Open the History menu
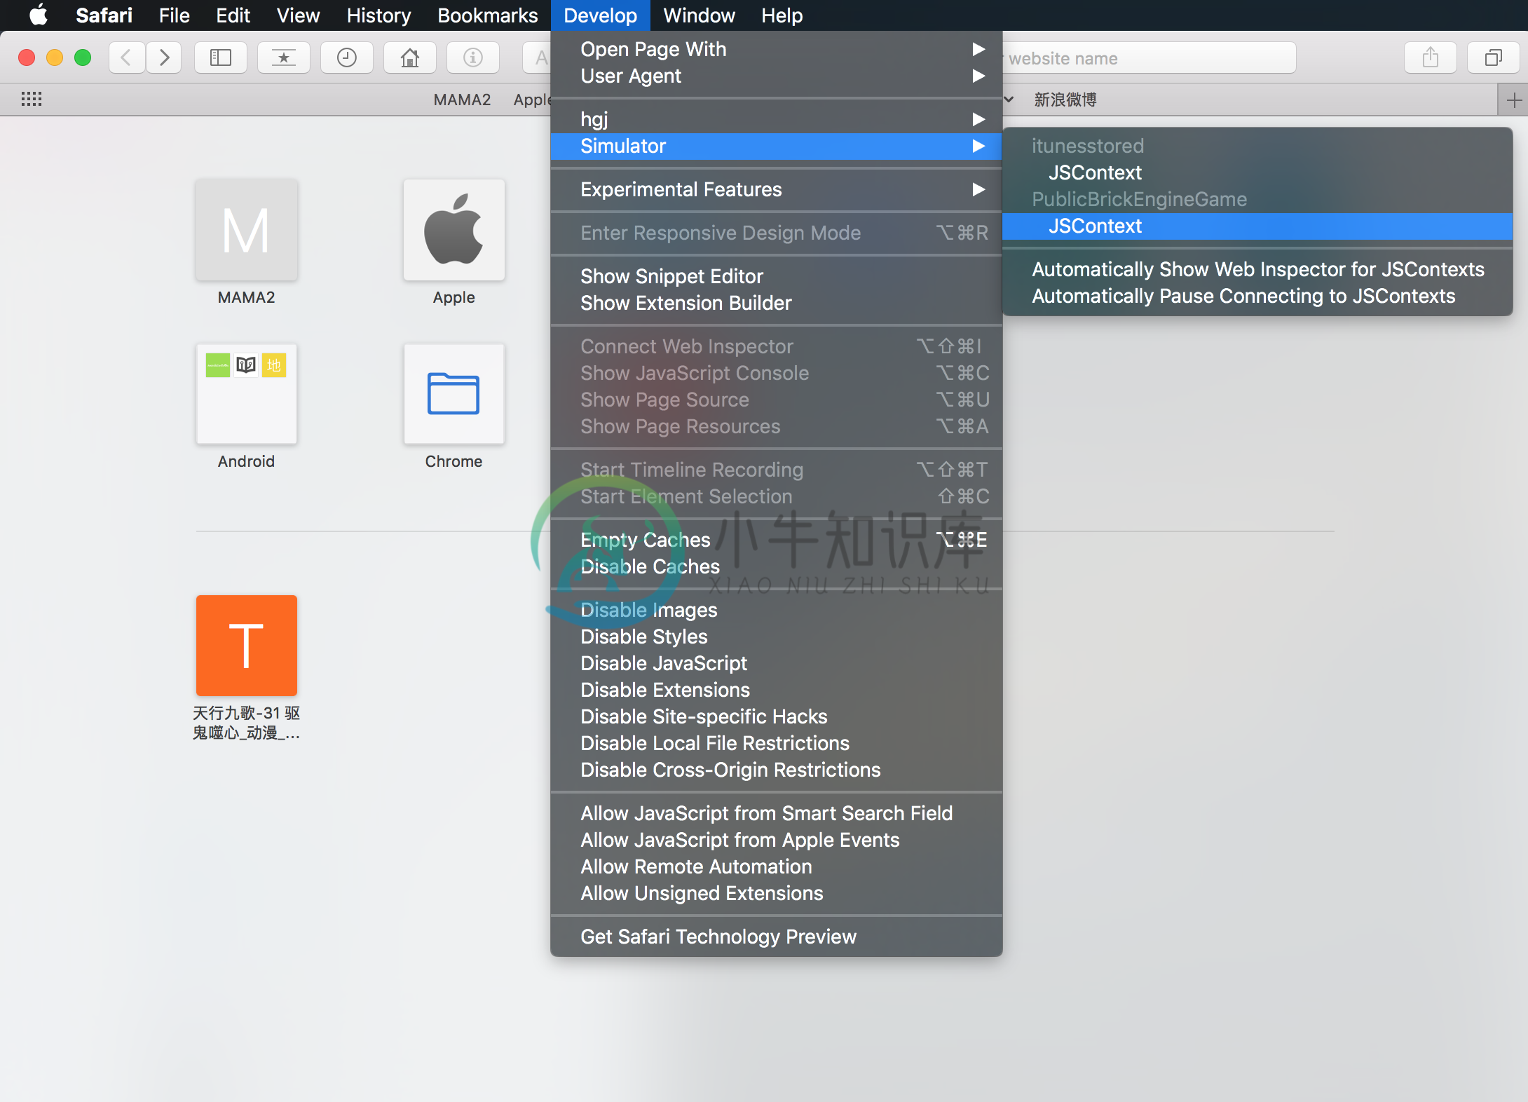Image resolution: width=1528 pixels, height=1102 pixels. [x=378, y=15]
